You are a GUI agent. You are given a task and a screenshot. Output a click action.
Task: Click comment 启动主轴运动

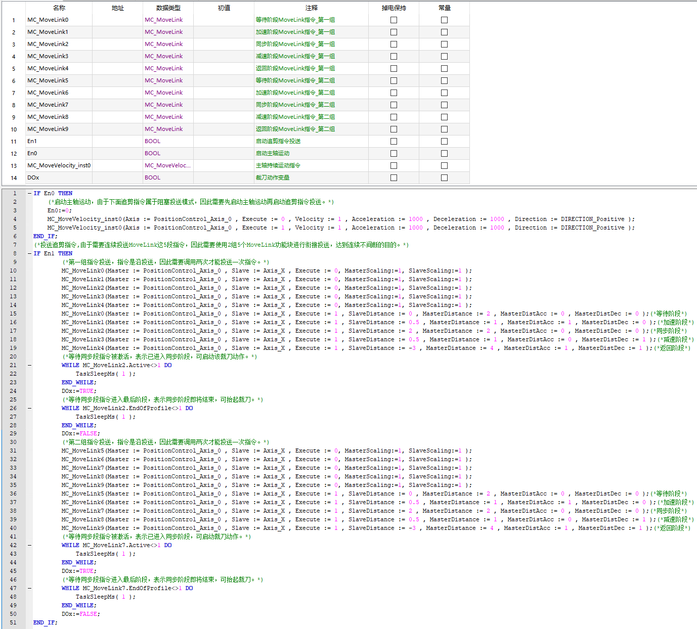pos(273,154)
